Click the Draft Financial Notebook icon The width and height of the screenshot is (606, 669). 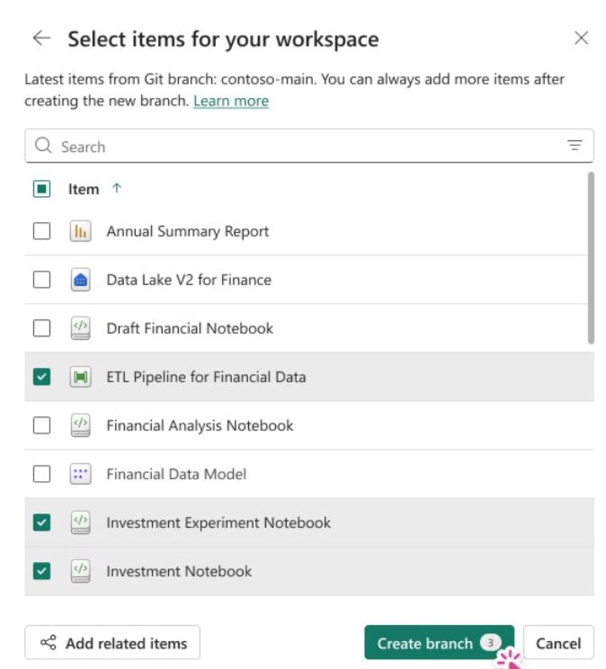click(x=81, y=328)
